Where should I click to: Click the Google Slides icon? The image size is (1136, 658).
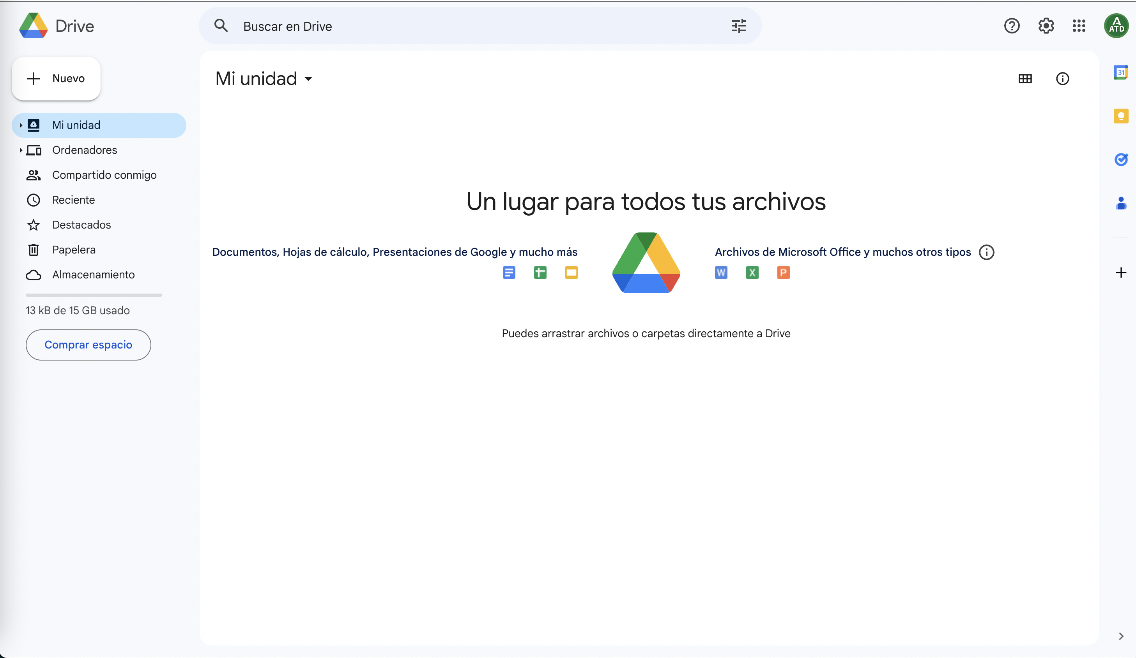point(571,273)
